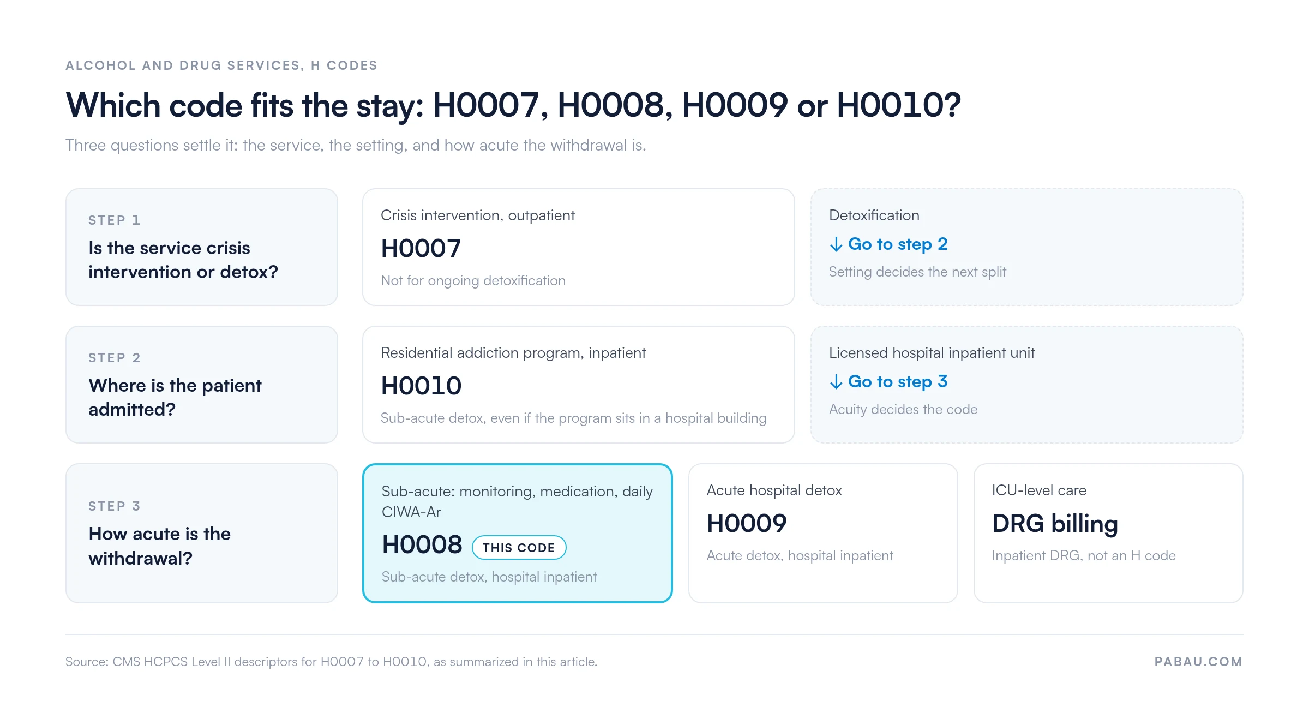Click the source citation text in footer

click(331, 662)
